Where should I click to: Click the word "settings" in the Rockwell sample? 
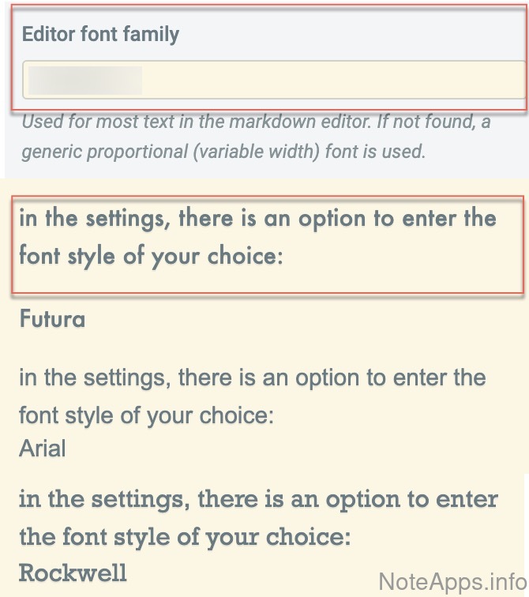click(129, 499)
